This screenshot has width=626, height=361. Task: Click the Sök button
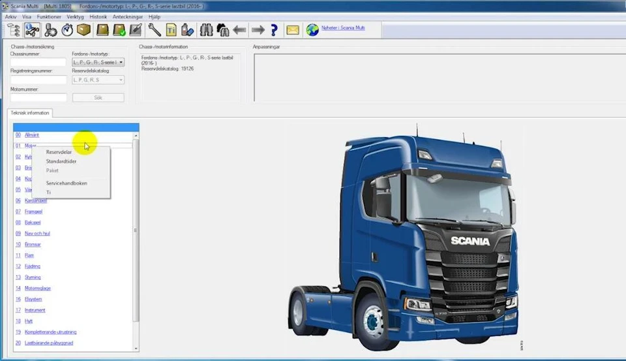(x=98, y=97)
